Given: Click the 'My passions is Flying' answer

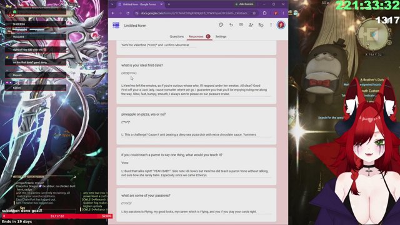Looking at the screenshot, I should coord(189,211).
